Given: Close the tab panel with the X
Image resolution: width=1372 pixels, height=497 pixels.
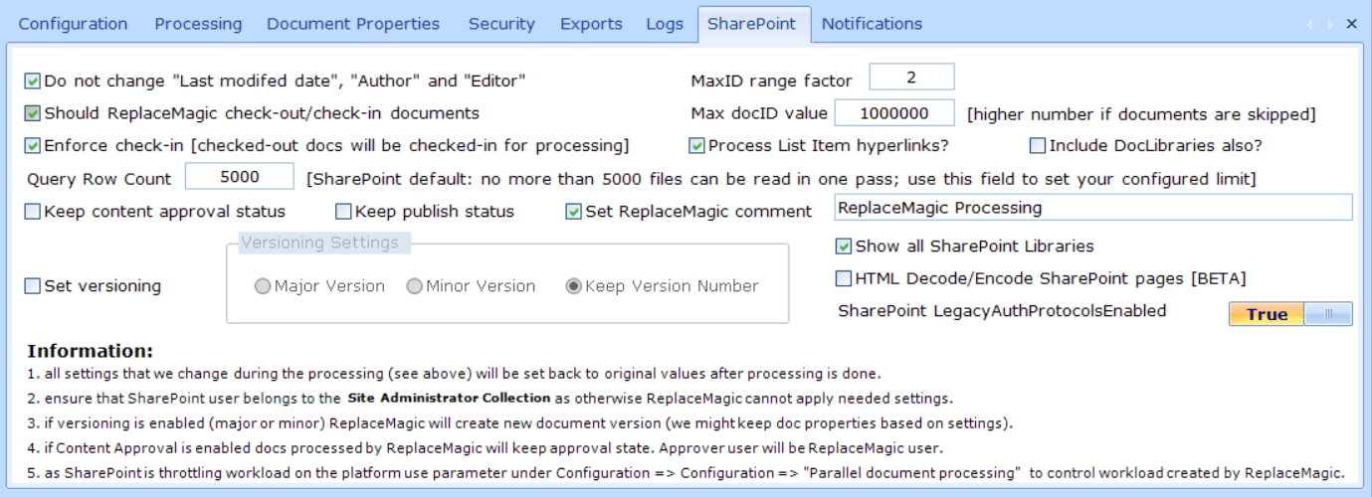Looking at the screenshot, I should pos(1351,24).
